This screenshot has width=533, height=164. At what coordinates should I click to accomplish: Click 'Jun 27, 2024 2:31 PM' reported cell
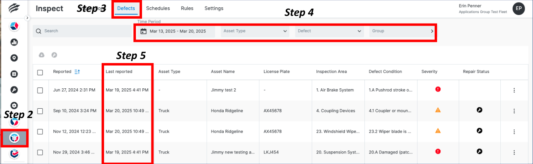(x=74, y=90)
